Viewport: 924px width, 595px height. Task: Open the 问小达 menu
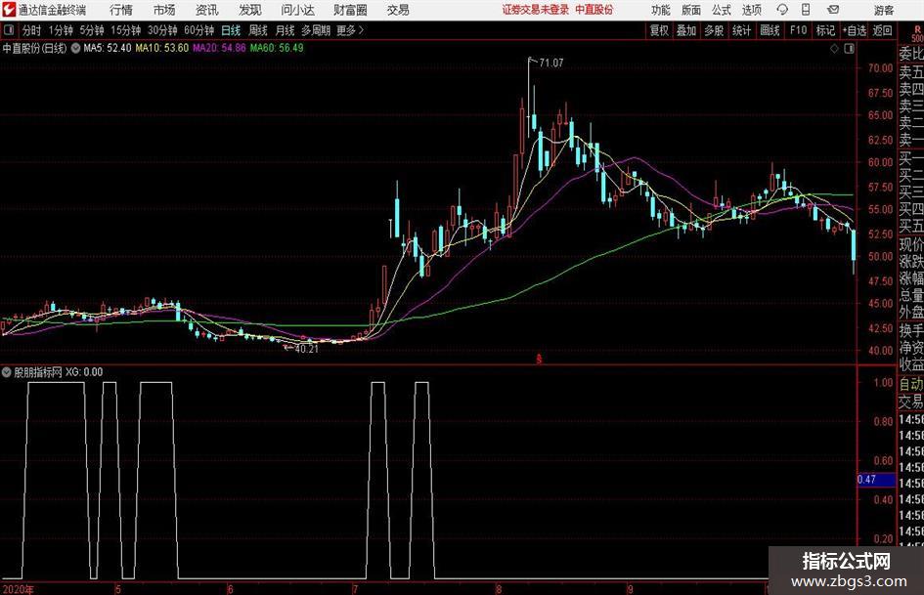pyautogui.click(x=297, y=10)
